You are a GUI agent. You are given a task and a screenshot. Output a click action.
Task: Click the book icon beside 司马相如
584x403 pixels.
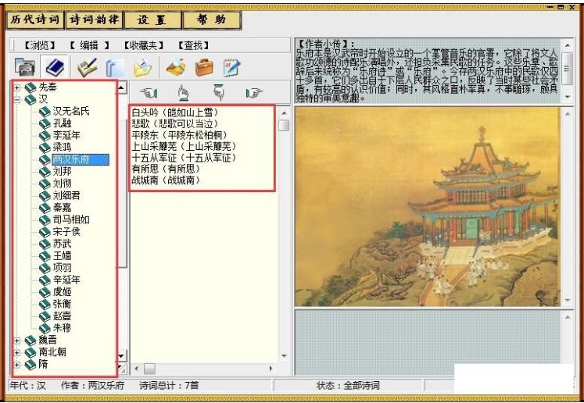(x=45, y=219)
